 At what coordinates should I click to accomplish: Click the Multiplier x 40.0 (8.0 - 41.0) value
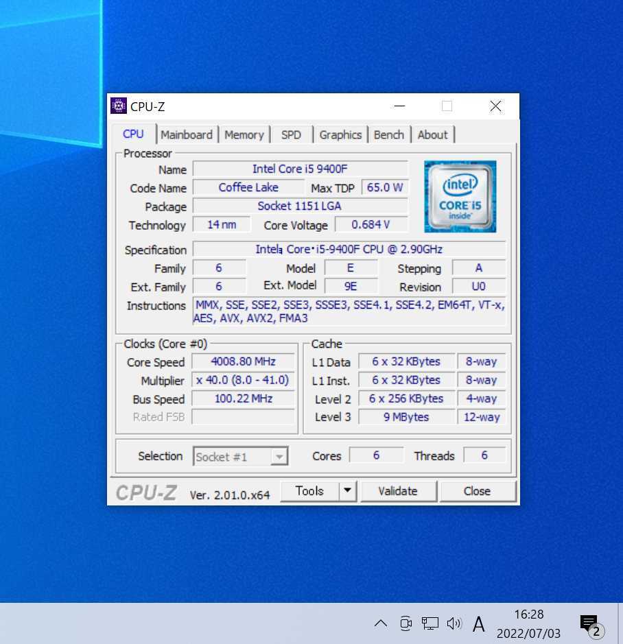pyautogui.click(x=244, y=380)
